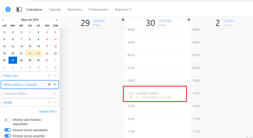Click the 10:20 slot on Lunes 2
Viewport: 253px width, 138px height.
[x=221, y=96]
